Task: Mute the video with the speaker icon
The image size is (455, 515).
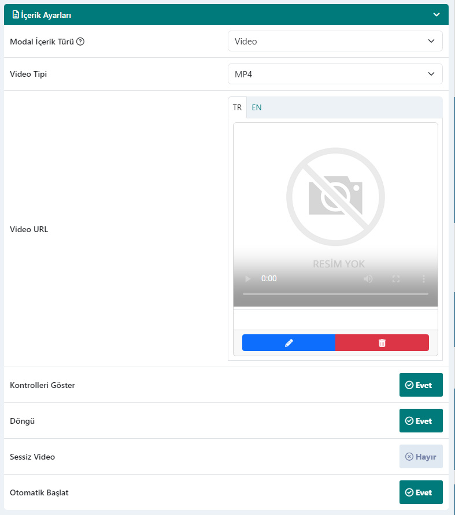Action: [x=368, y=279]
